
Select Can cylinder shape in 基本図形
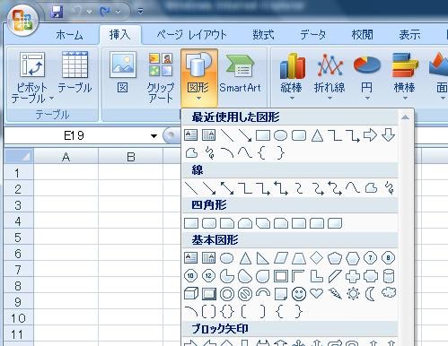pos(389,276)
